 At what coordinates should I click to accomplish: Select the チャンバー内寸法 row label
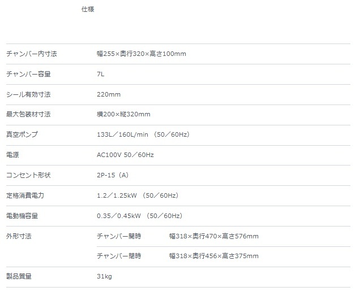click(x=31, y=54)
